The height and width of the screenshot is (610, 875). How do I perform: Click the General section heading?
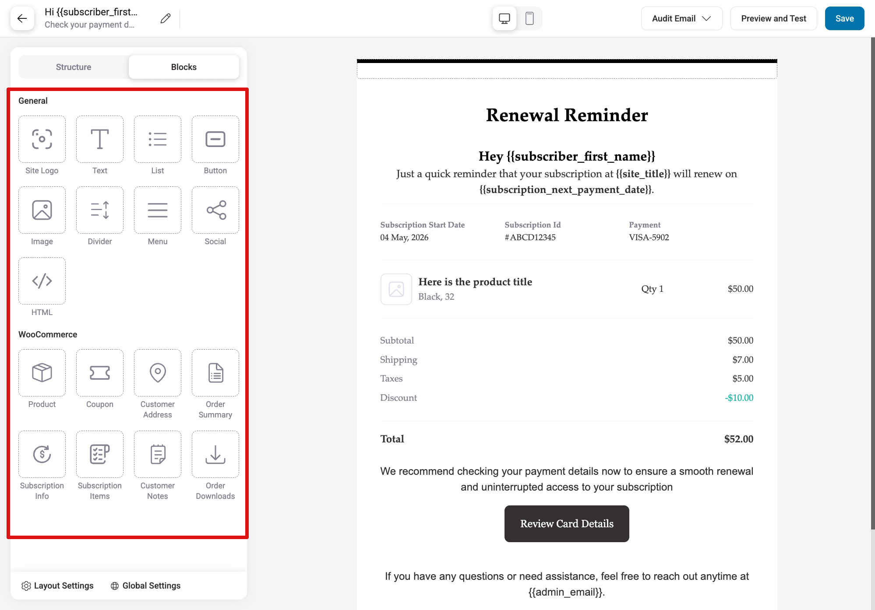(33, 101)
